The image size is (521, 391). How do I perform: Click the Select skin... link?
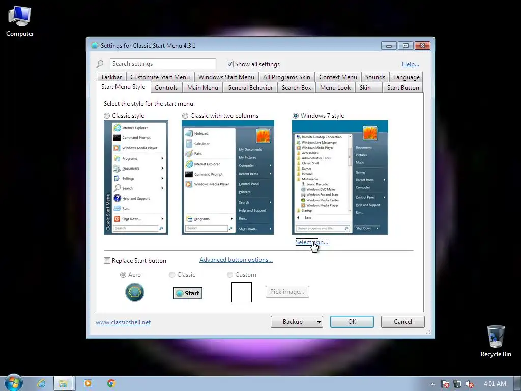point(311,242)
